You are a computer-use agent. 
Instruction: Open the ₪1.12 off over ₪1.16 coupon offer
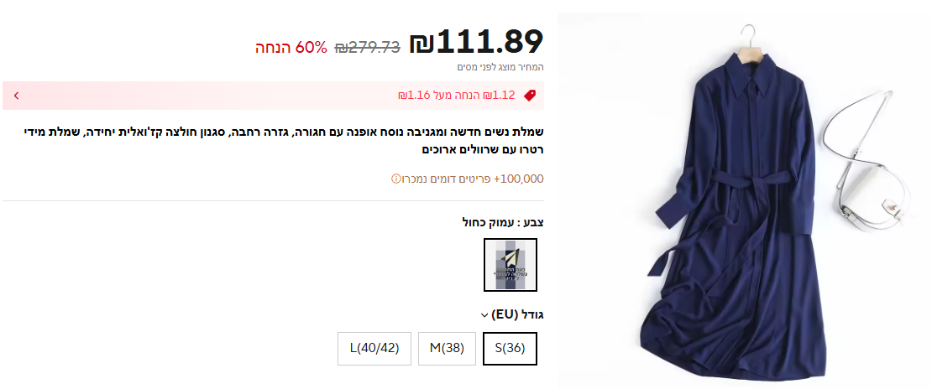pos(457,95)
